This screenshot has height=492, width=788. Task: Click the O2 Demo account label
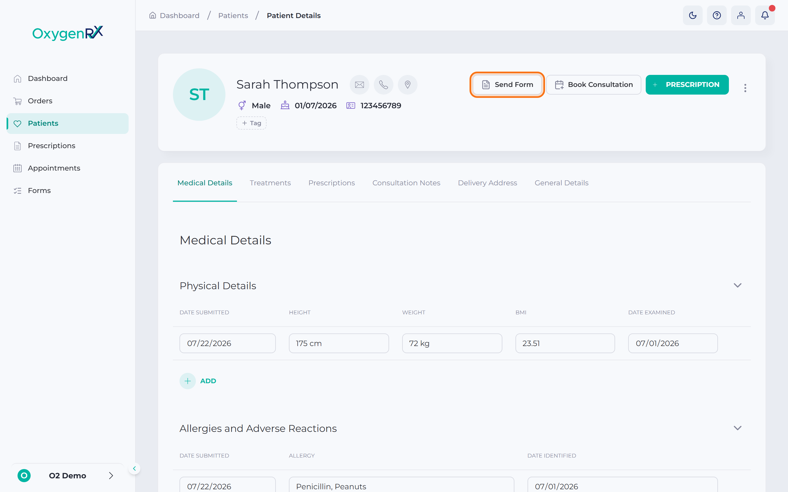click(x=67, y=475)
